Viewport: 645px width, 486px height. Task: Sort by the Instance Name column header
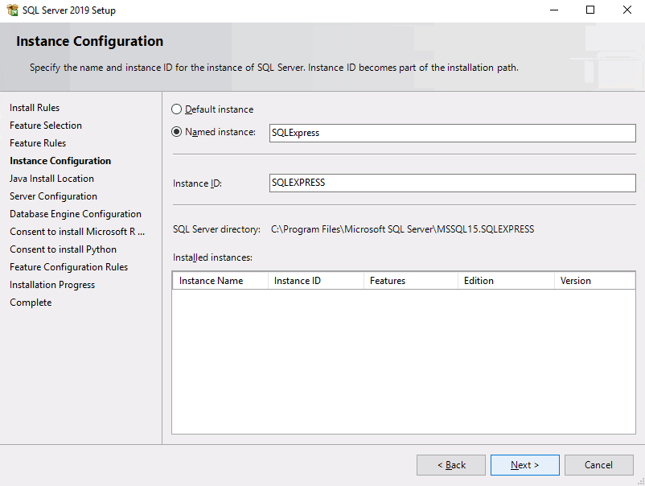tap(220, 281)
